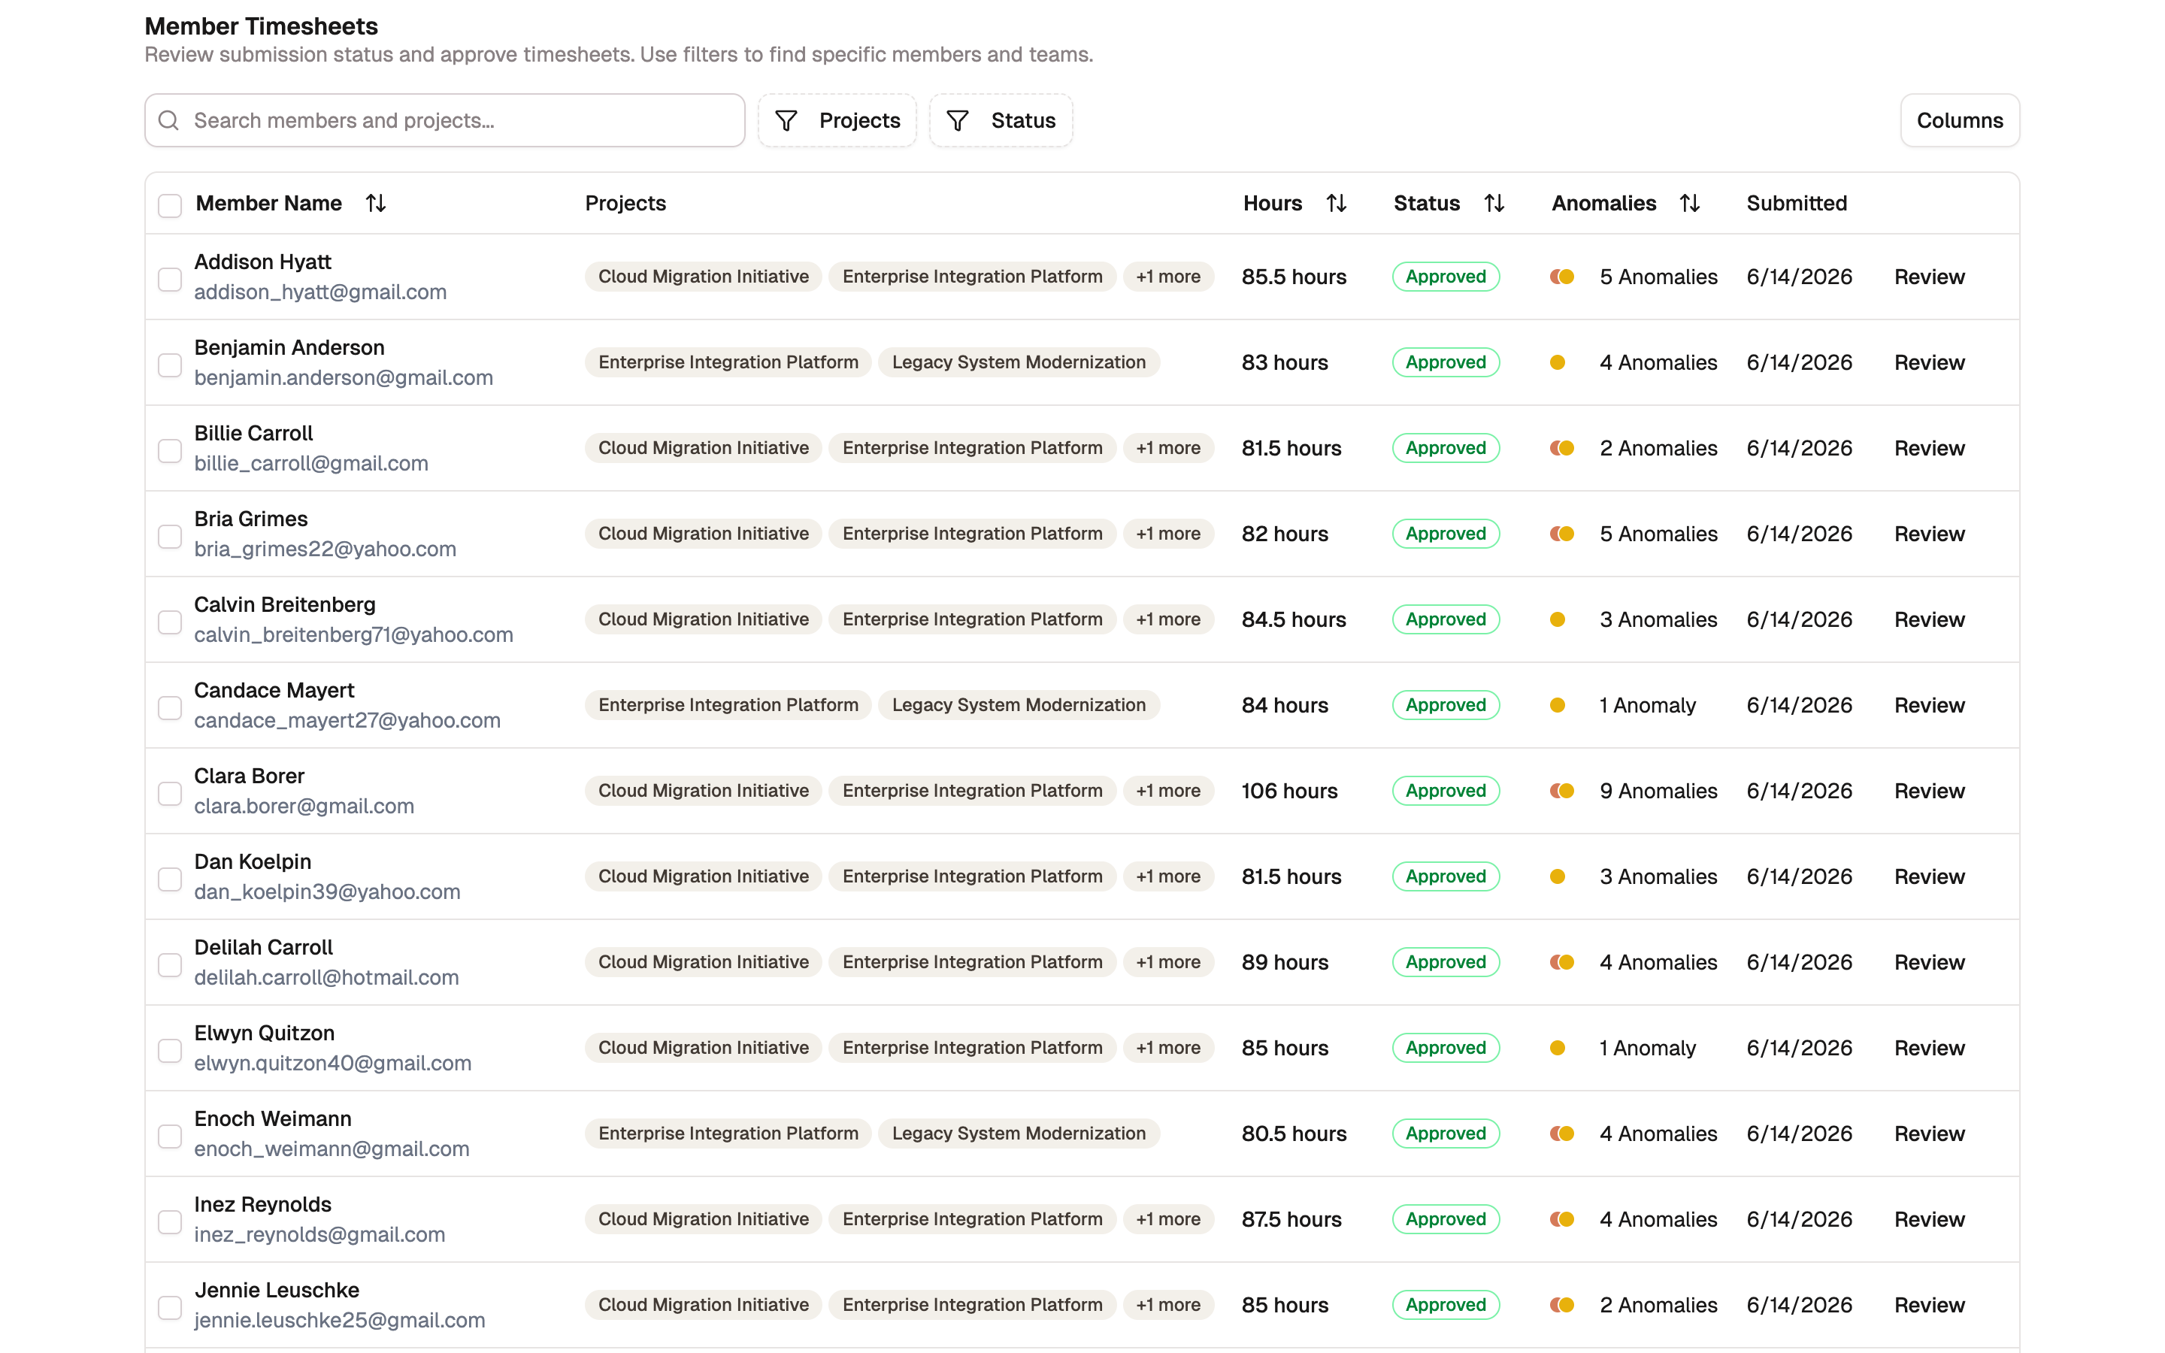Expand '+1 more' projects for Calvin Breitenberg
The image size is (2165, 1353).
(1168, 619)
